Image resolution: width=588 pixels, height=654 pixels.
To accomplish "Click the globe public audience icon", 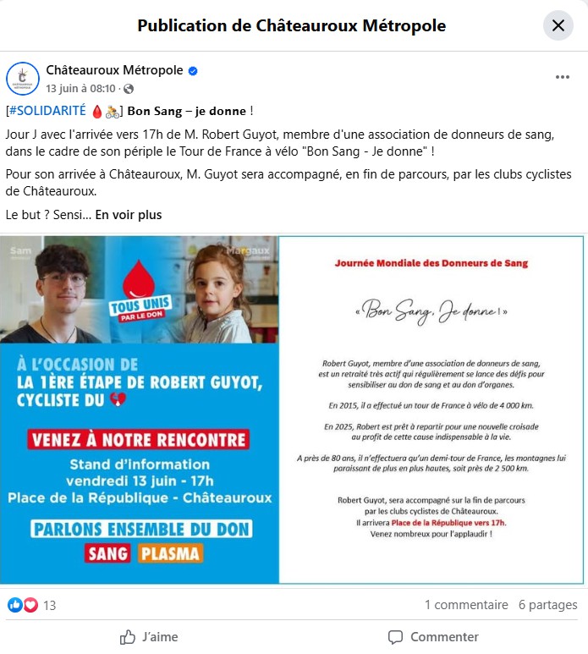I will coord(129,89).
